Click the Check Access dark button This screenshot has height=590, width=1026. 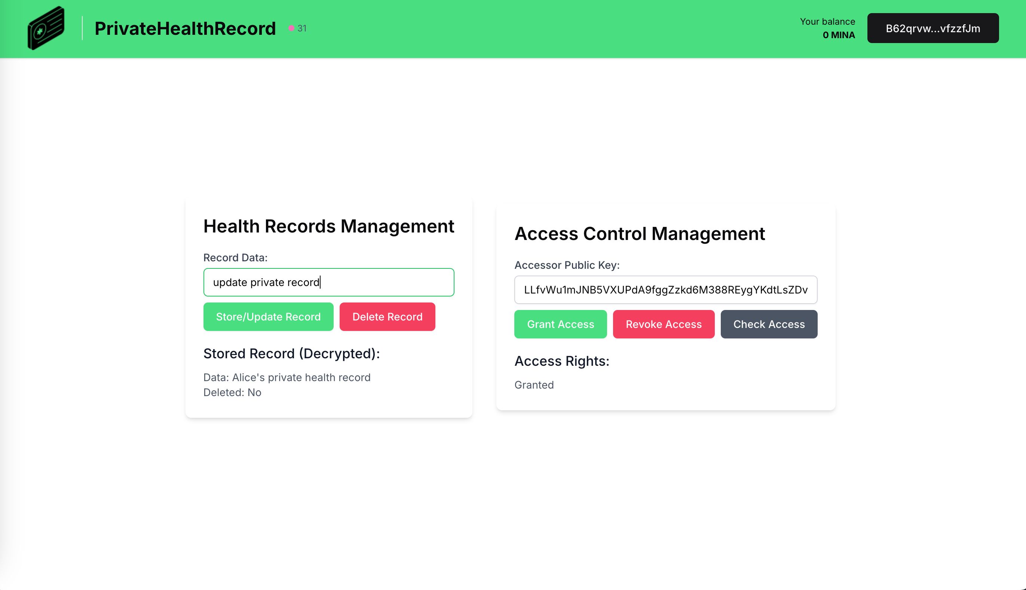click(x=769, y=323)
